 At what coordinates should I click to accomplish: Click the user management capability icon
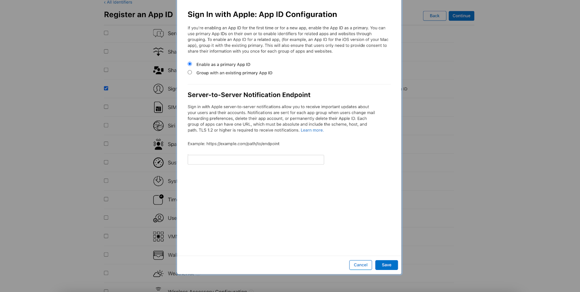(158, 218)
